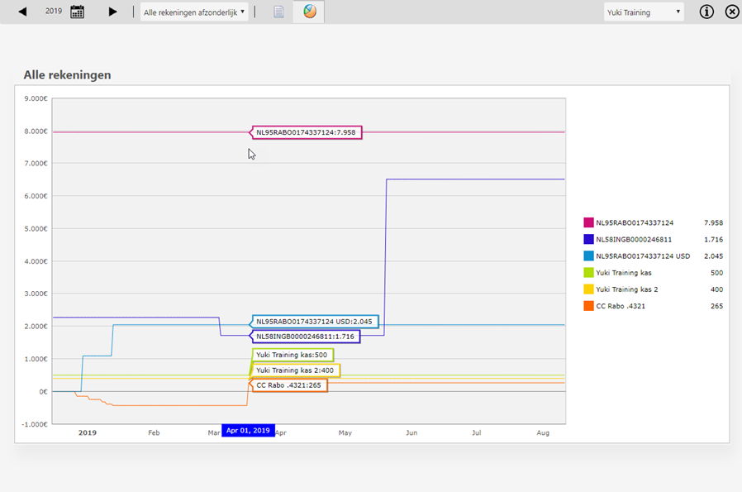The height and width of the screenshot is (492, 742).
Task: Close the window with the X icon
Action: [732, 12]
